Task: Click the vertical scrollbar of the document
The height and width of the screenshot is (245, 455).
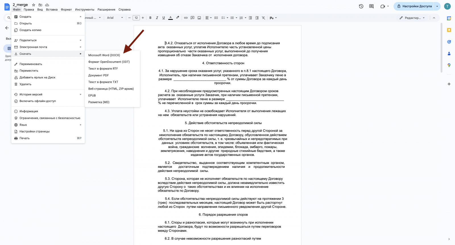Action: (441, 48)
